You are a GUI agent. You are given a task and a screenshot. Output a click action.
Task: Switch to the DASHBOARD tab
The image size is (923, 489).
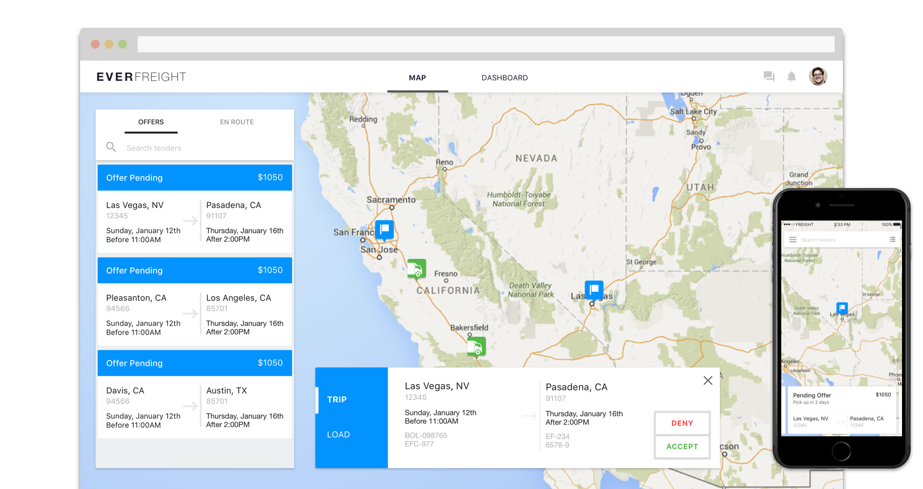pyautogui.click(x=504, y=78)
